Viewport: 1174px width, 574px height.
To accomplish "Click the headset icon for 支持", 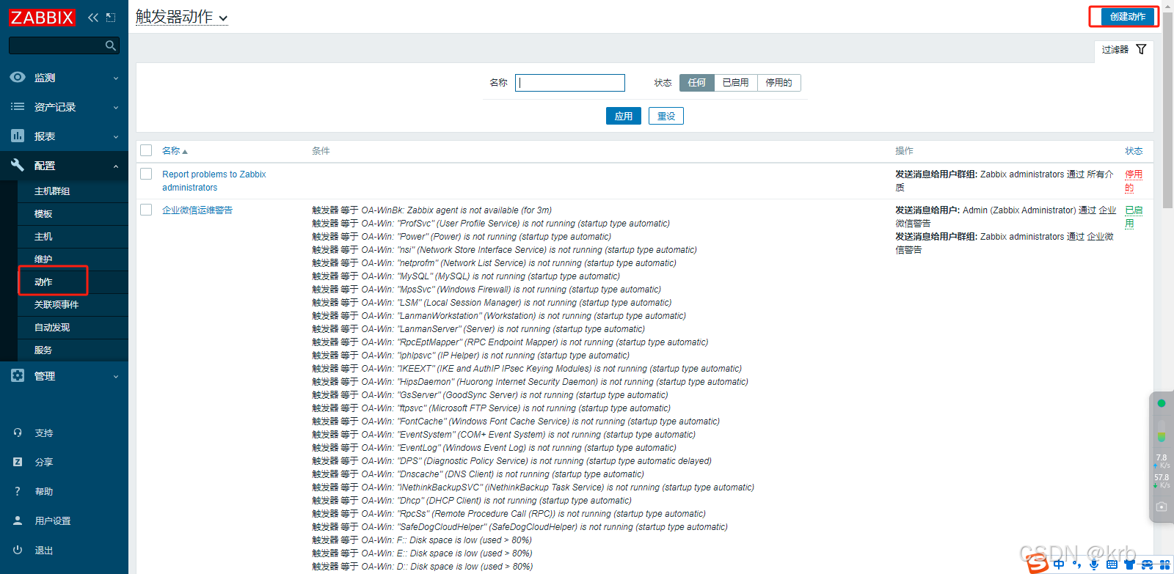I will point(18,433).
